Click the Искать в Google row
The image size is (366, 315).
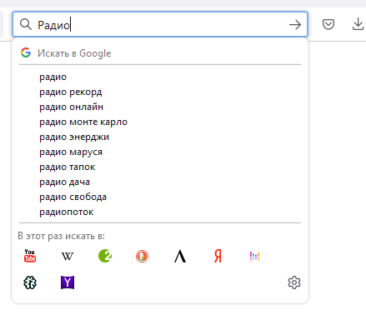coord(160,53)
